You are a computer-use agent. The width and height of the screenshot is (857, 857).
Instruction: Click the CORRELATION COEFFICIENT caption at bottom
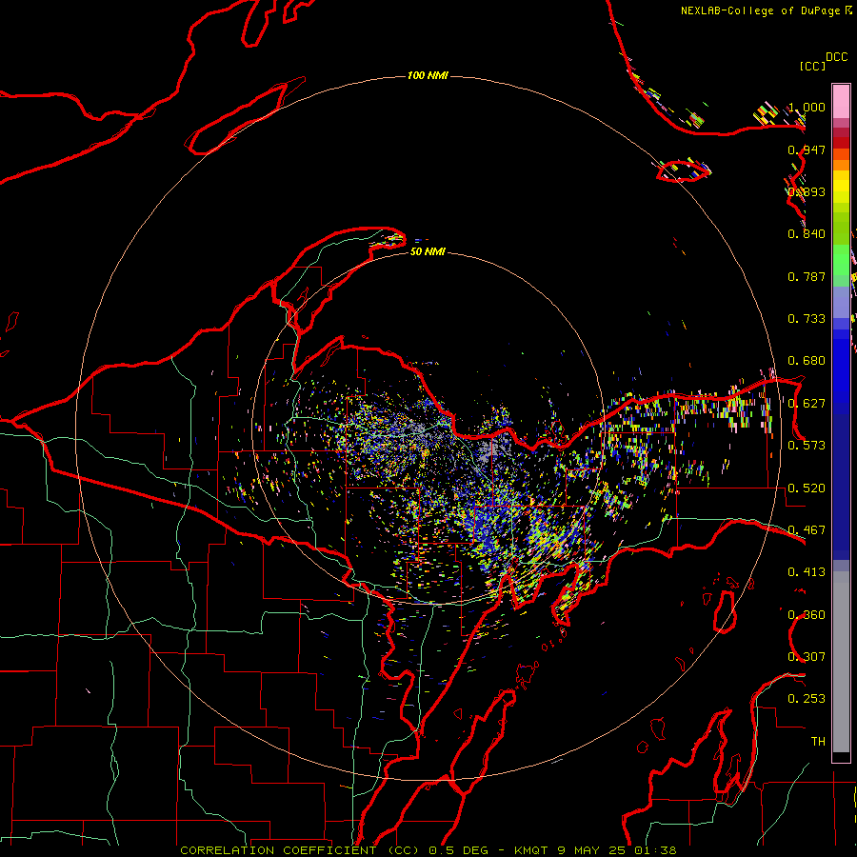pos(428,850)
